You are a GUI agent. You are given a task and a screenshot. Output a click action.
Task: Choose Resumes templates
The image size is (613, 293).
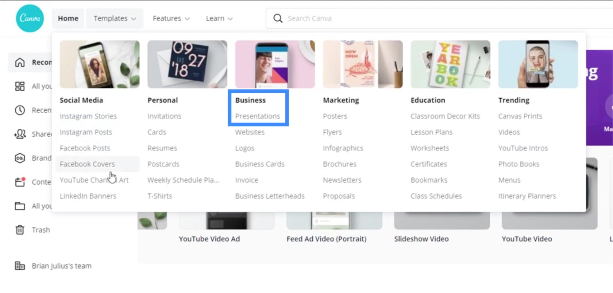click(162, 148)
